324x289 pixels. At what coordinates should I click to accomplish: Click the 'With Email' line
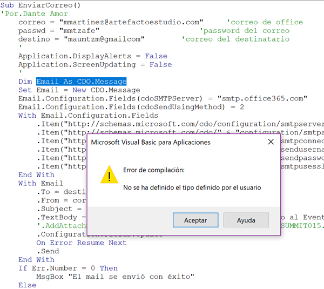pos(40,183)
